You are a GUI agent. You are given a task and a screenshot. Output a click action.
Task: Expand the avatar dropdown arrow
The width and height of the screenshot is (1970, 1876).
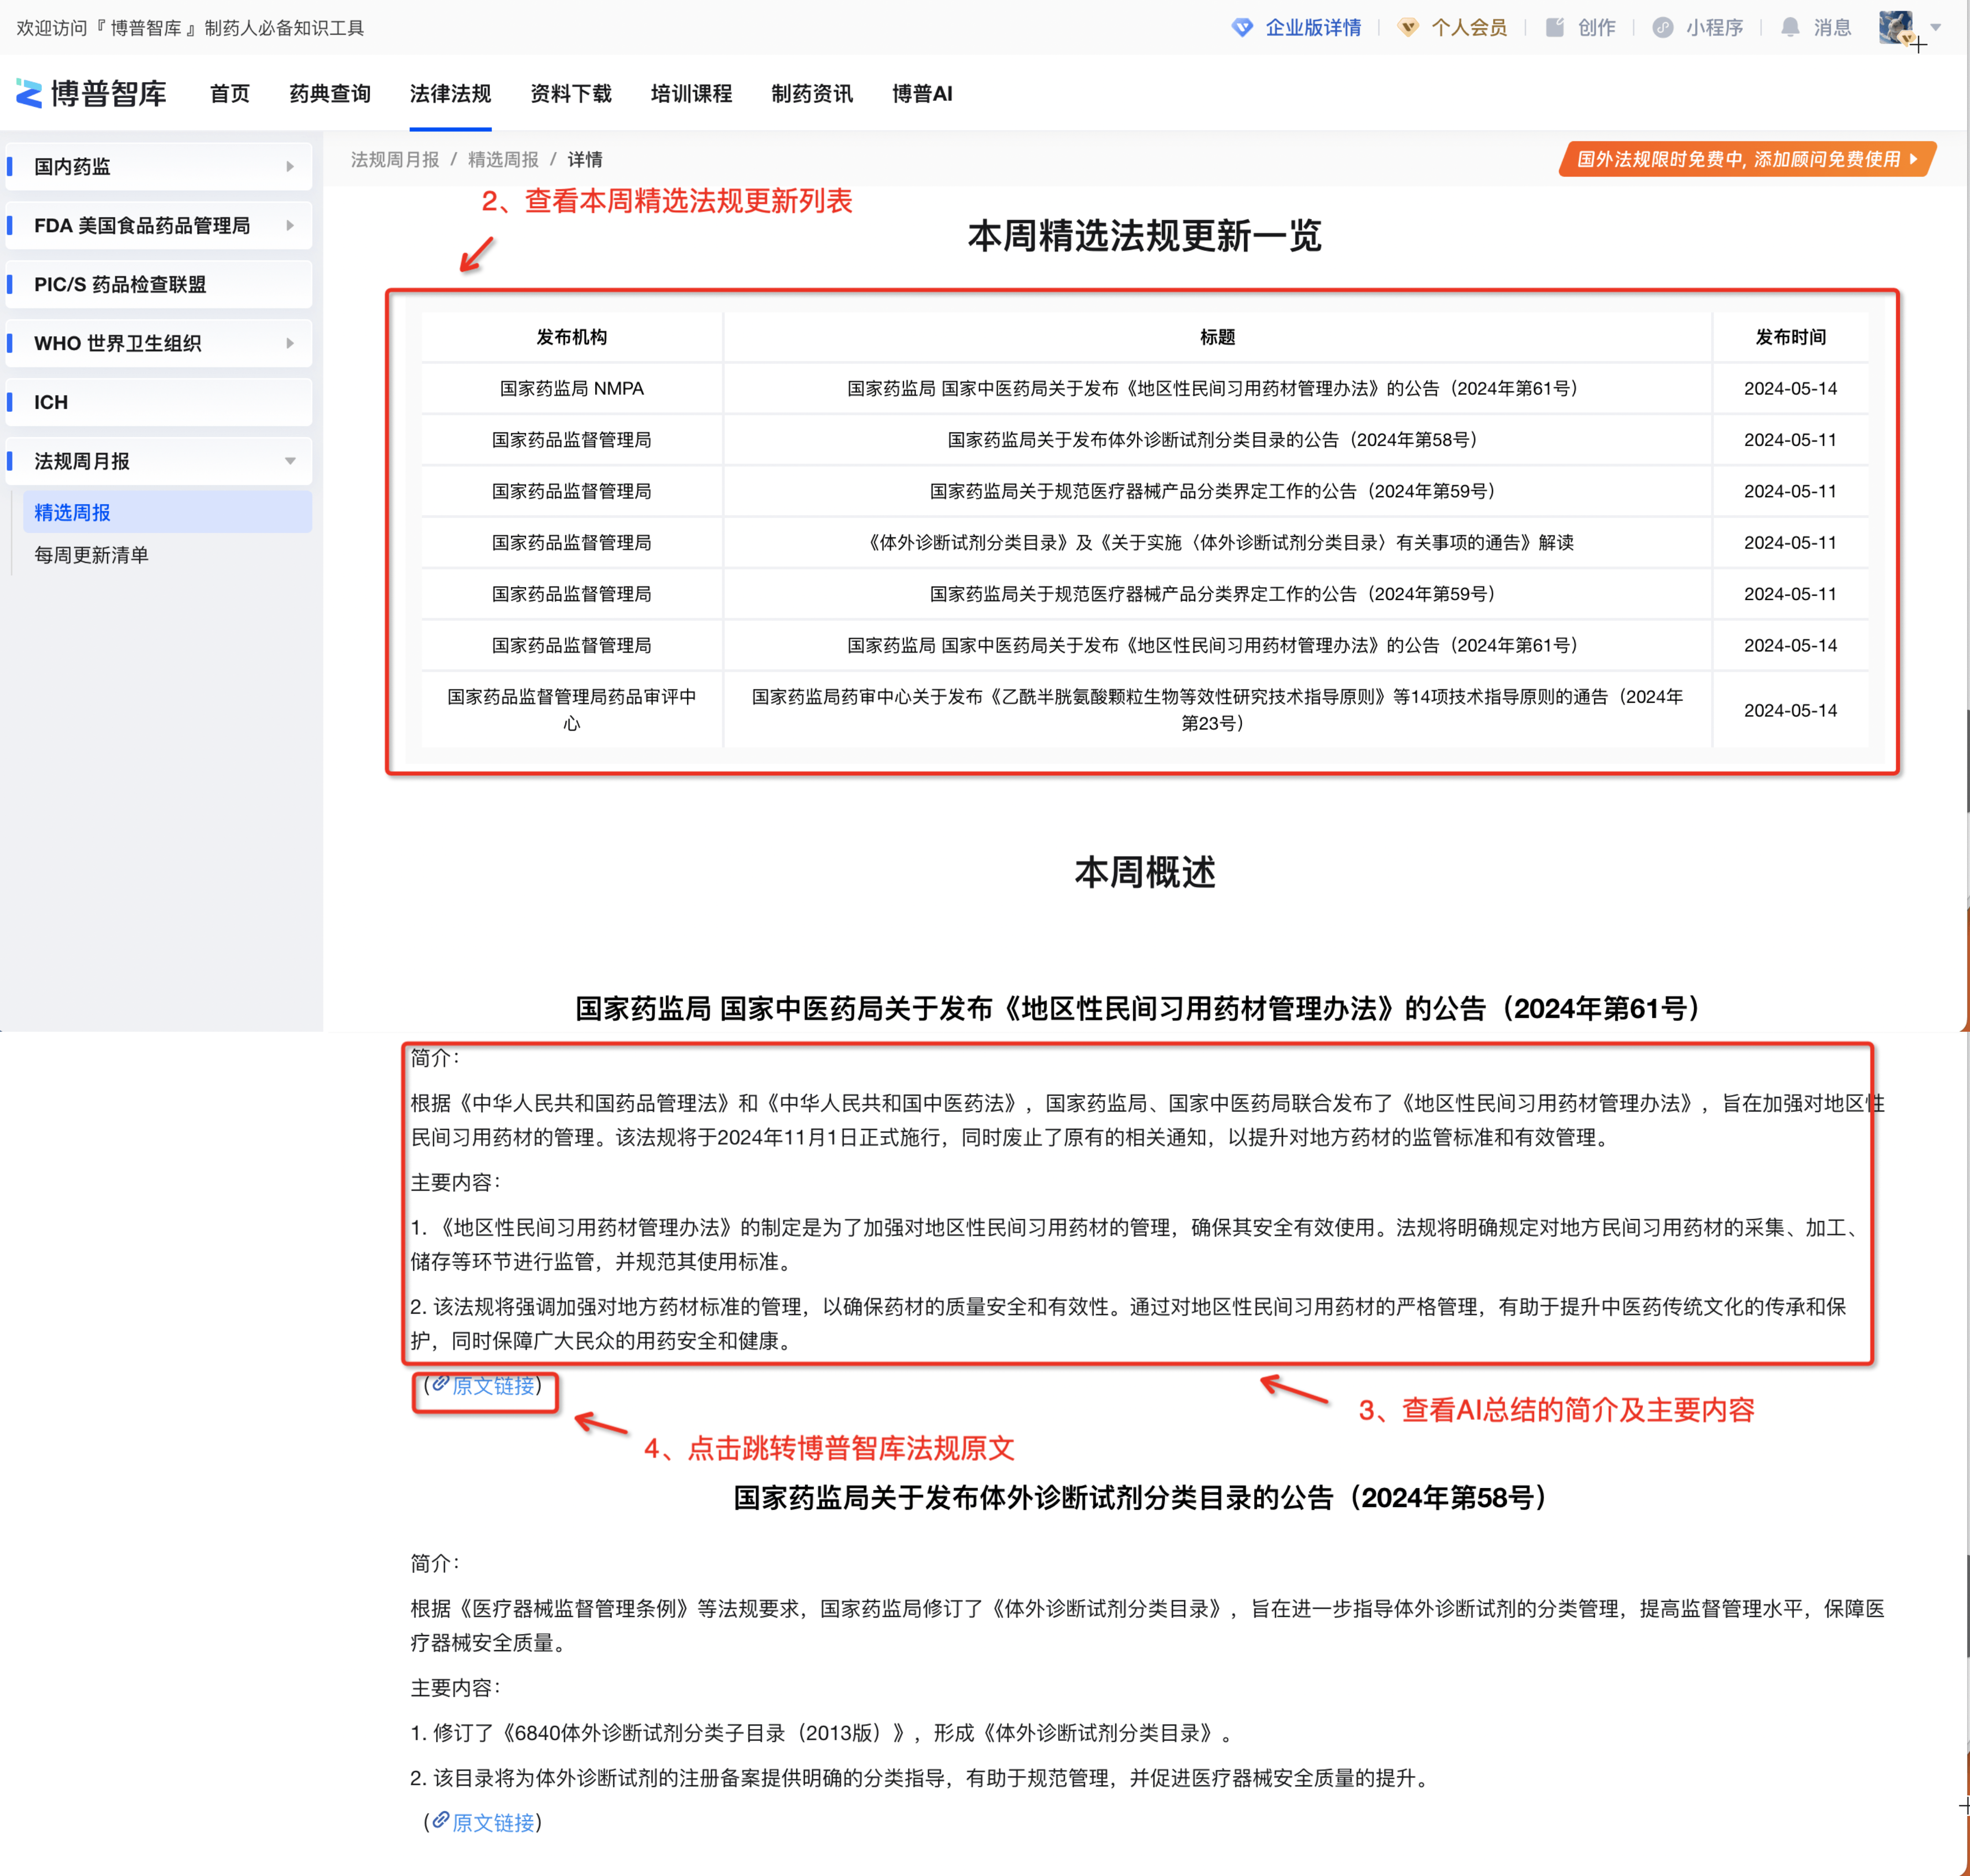click(x=1935, y=27)
